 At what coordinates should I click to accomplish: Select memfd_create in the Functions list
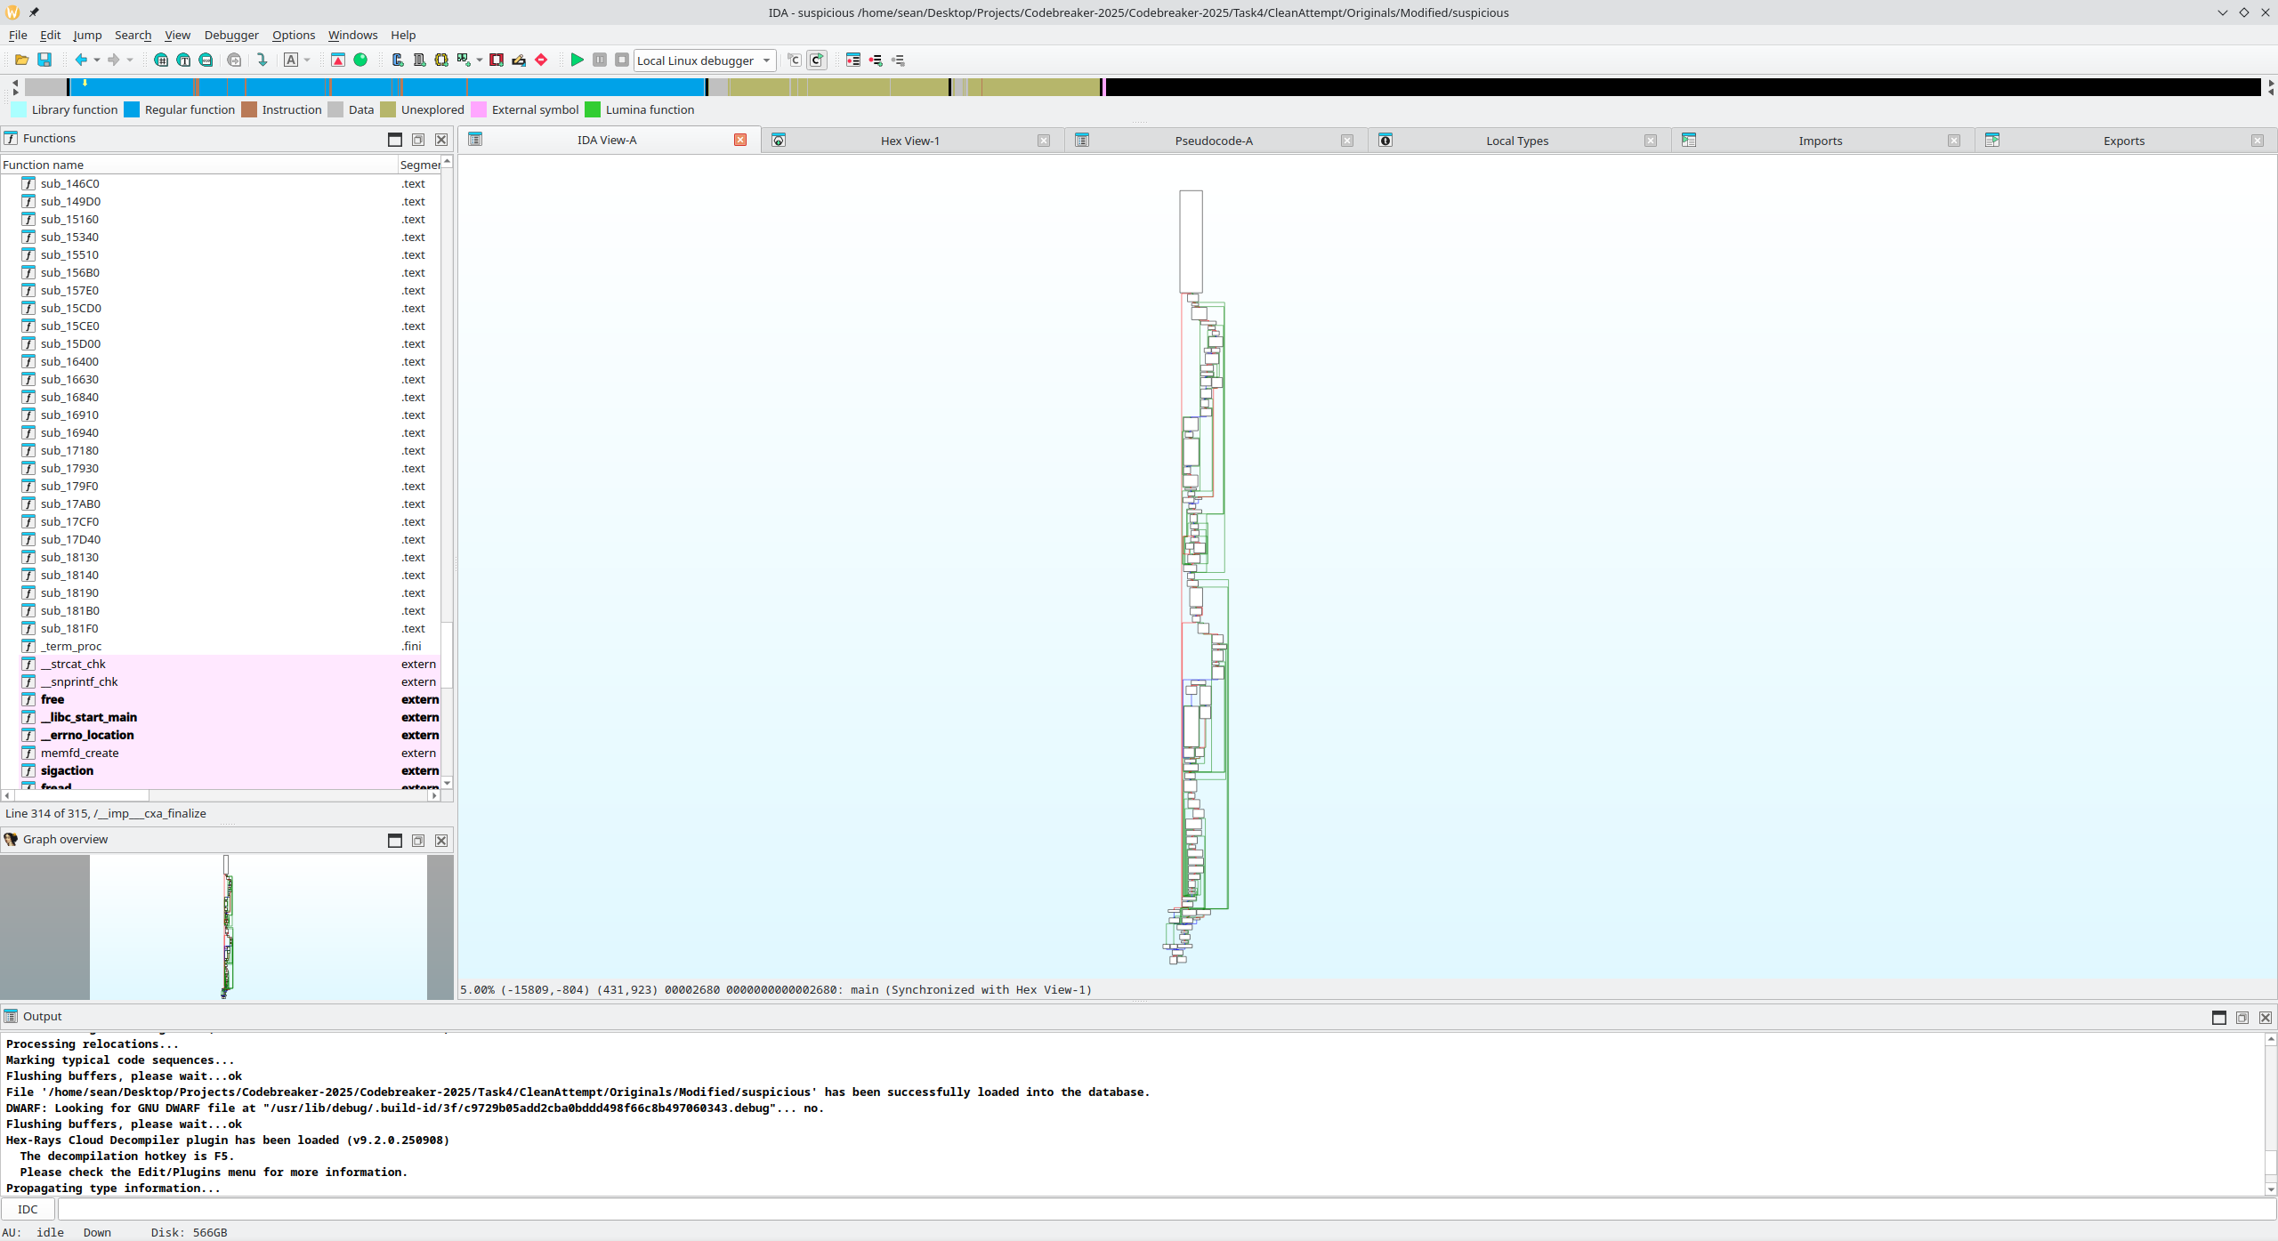pyautogui.click(x=79, y=753)
